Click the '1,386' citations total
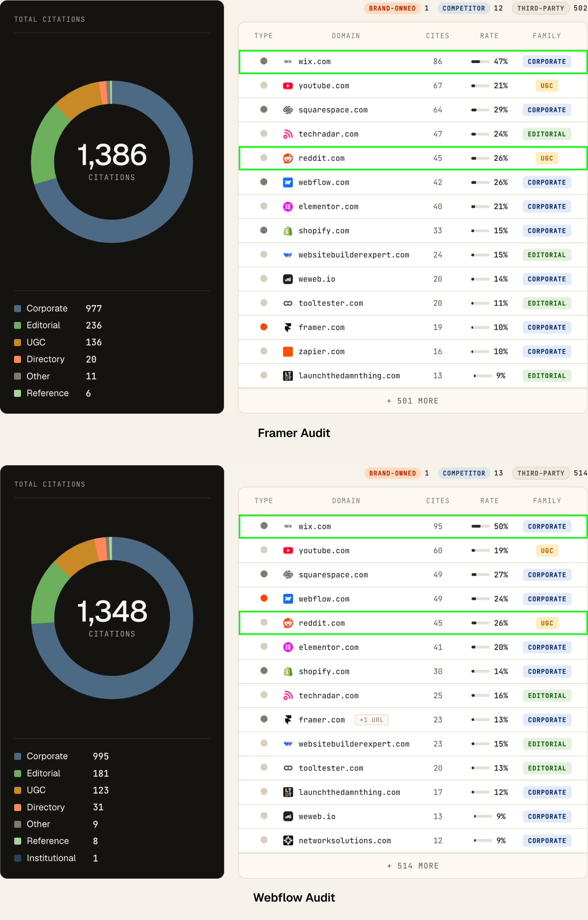 tap(112, 155)
